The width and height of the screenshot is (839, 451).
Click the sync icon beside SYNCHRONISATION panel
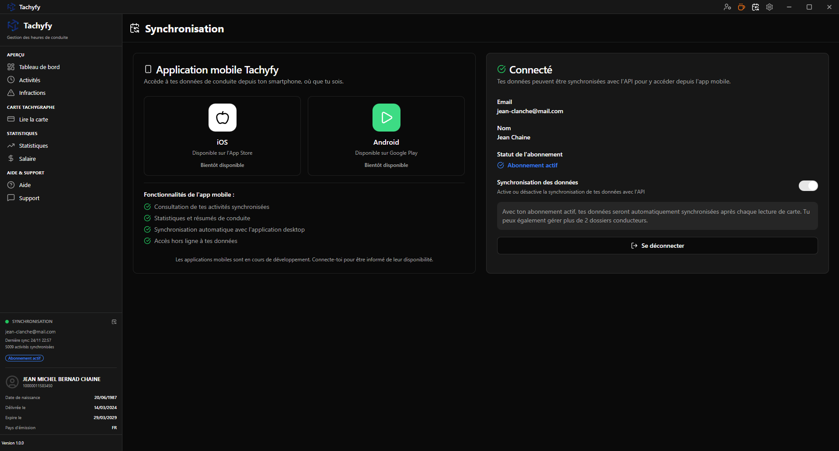click(114, 322)
